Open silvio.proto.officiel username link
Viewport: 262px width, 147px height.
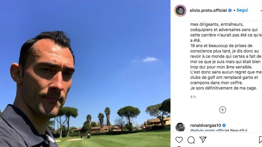pyautogui.click(x=208, y=10)
